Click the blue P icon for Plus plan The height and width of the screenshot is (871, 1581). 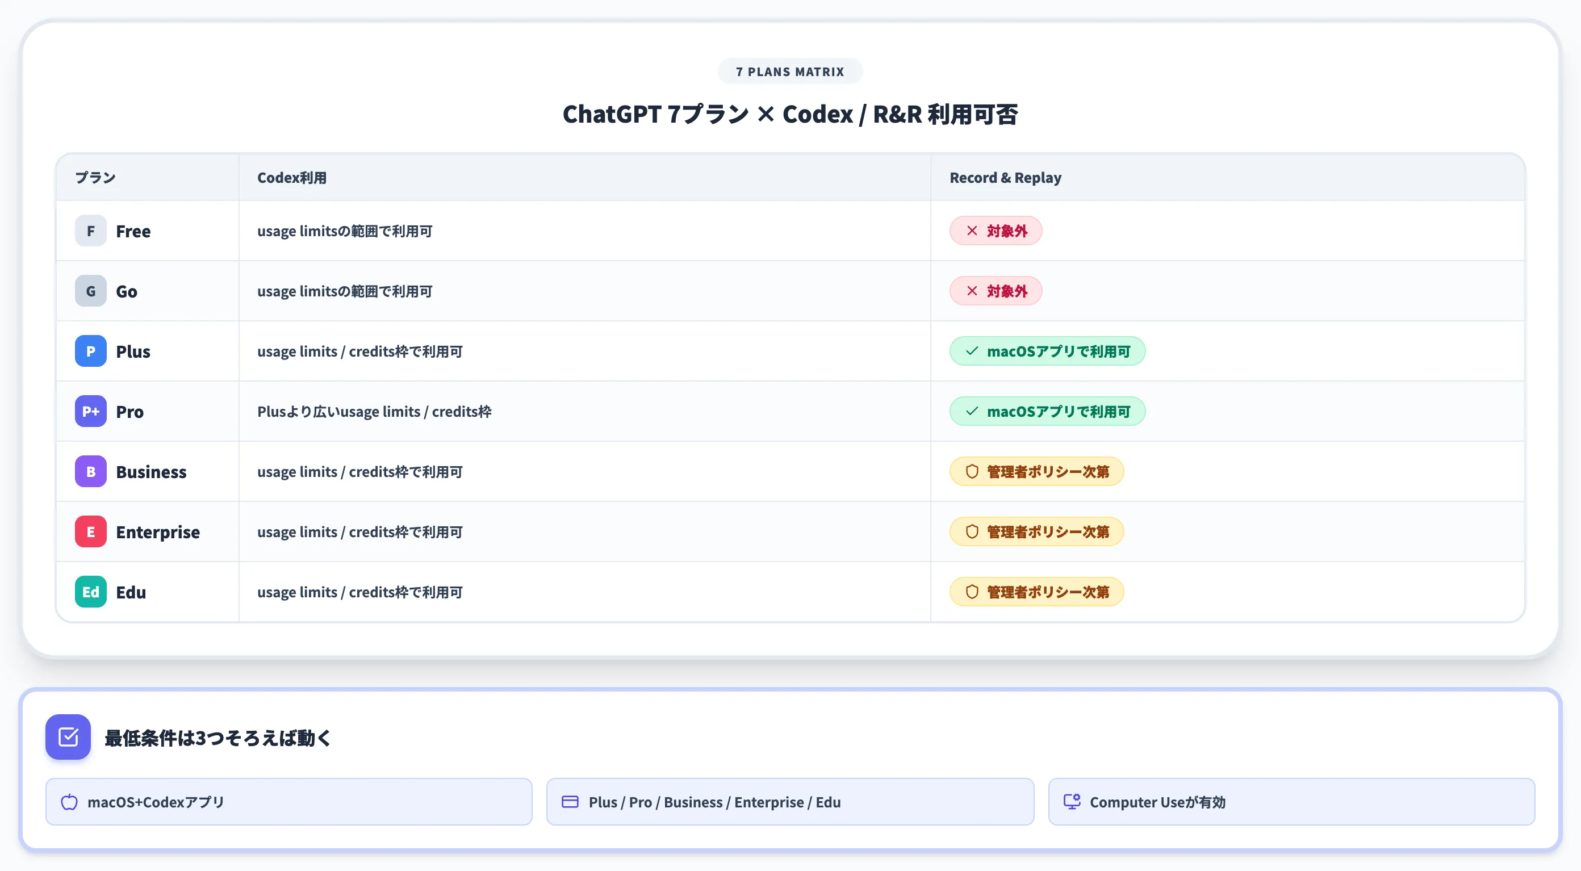click(x=91, y=351)
